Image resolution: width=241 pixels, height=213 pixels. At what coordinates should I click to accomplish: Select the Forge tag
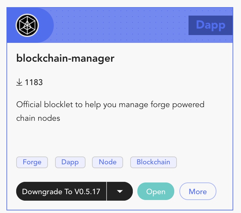click(32, 162)
